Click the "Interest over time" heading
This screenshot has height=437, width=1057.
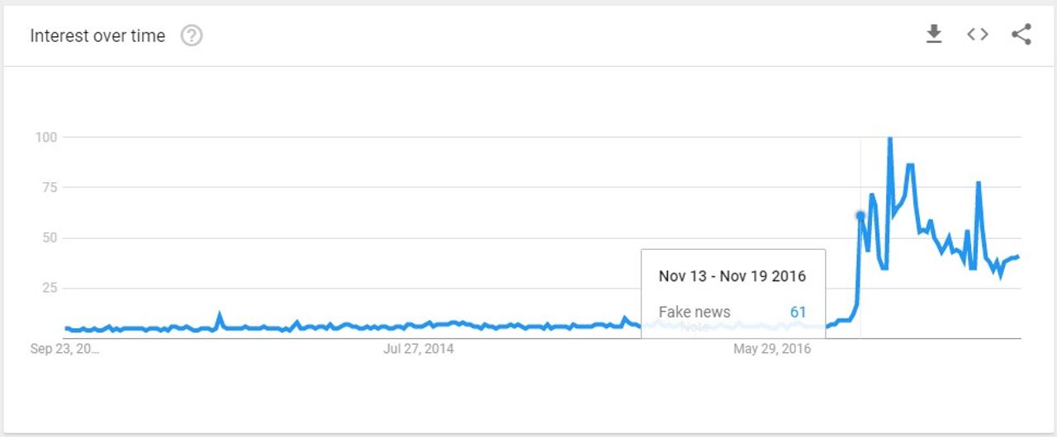97,36
